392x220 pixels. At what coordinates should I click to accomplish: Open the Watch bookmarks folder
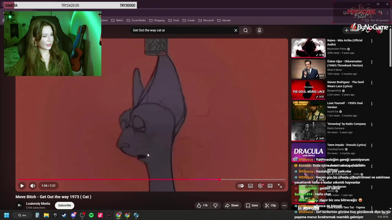[x=117, y=20]
